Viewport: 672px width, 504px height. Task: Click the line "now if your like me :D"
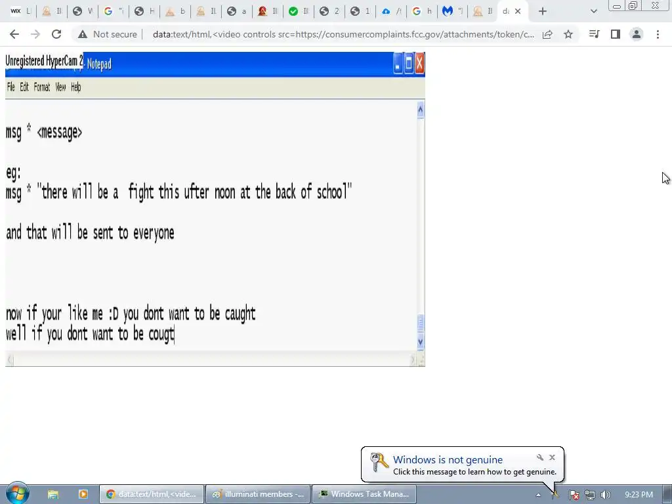[x=131, y=314]
